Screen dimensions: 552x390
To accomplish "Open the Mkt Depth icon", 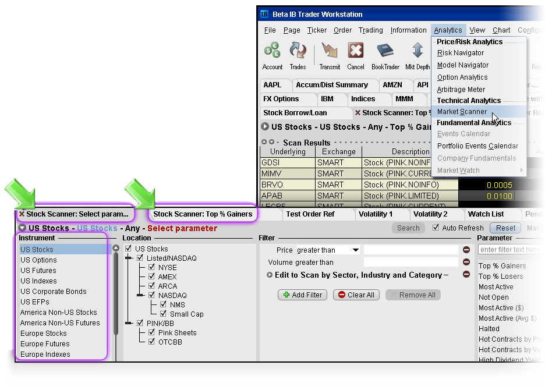I will (x=417, y=56).
